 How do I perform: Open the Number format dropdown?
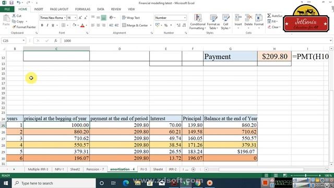click(x=185, y=18)
